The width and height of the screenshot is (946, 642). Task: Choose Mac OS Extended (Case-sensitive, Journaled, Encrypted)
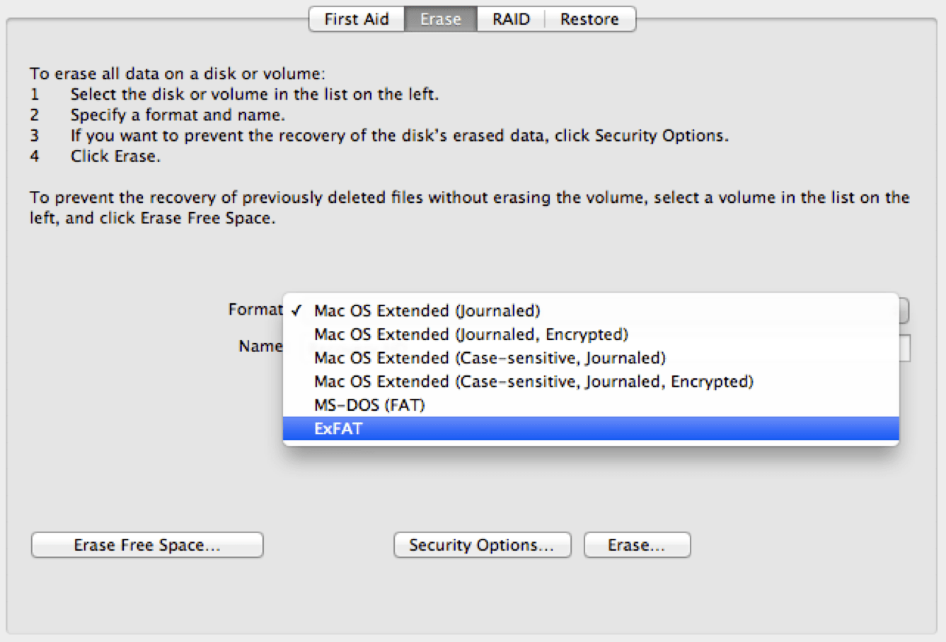(591, 382)
